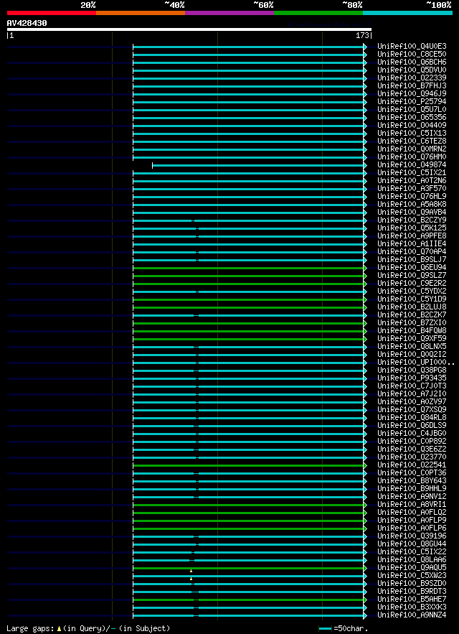Select the UniRef100_A9NNZ4 label
459x634 pixels.
tap(412, 615)
